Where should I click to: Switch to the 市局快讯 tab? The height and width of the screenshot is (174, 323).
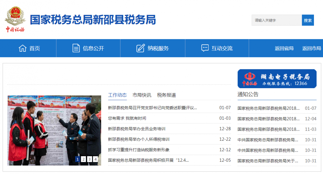[x=141, y=95]
